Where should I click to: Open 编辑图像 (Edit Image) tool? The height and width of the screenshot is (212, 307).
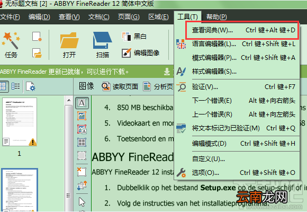tap(140, 53)
